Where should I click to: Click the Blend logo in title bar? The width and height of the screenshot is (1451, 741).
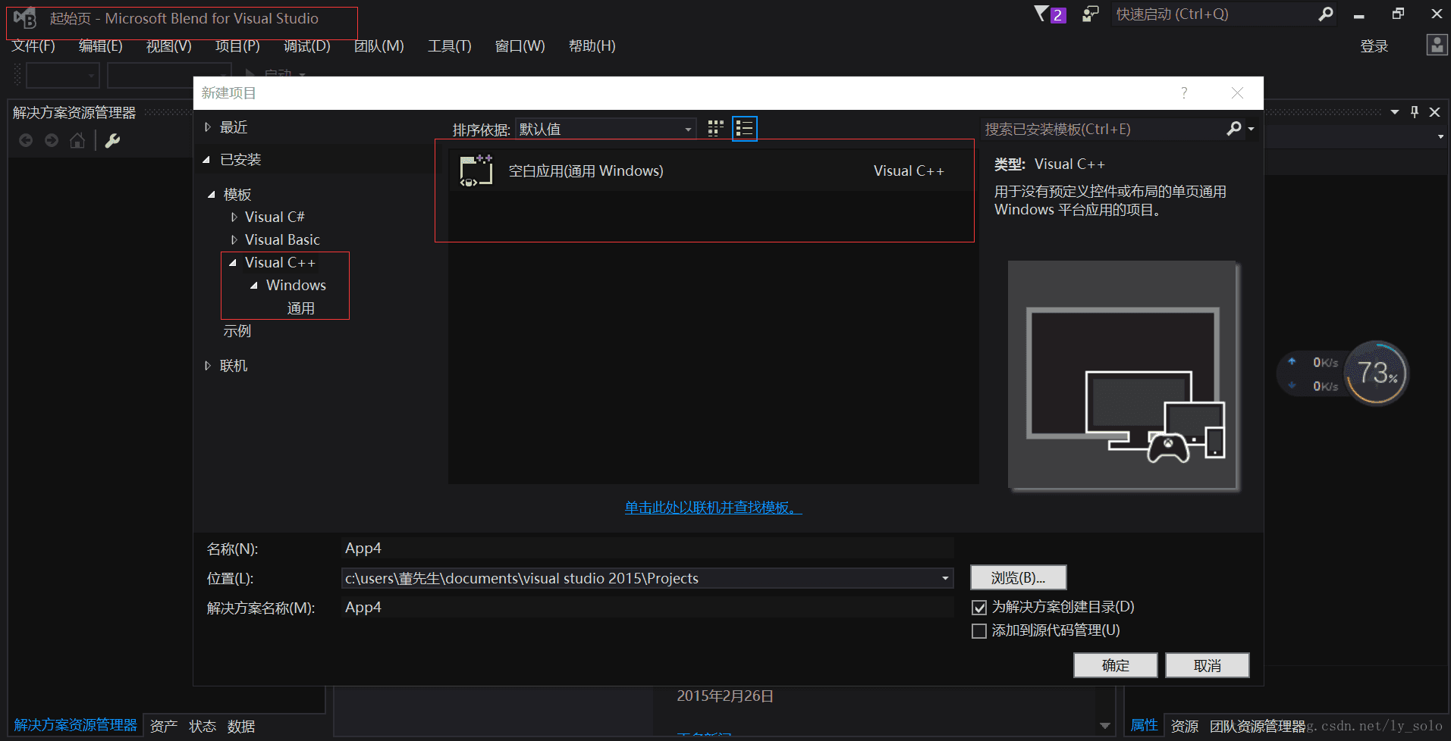(x=25, y=18)
